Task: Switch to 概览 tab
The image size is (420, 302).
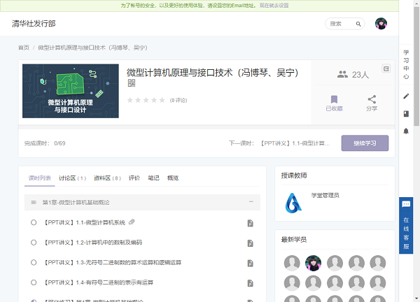Action: pos(173,178)
